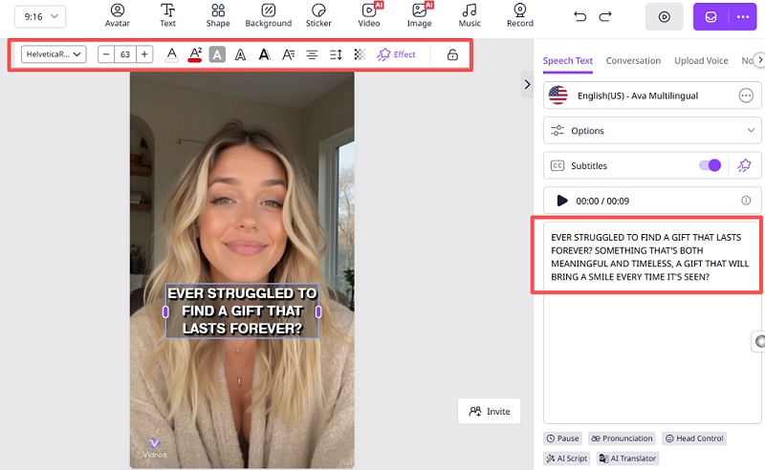The height and width of the screenshot is (470, 765).
Task: Open the AI Translator
Action: tap(627, 459)
